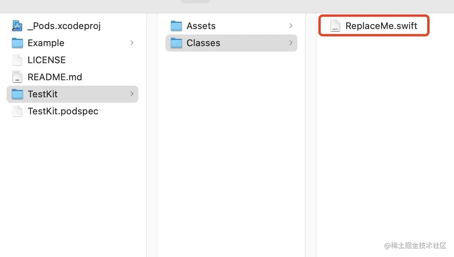Click the TestKit folder icon
The width and height of the screenshot is (454, 257).
pyautogui.click(x=17, y=94)
